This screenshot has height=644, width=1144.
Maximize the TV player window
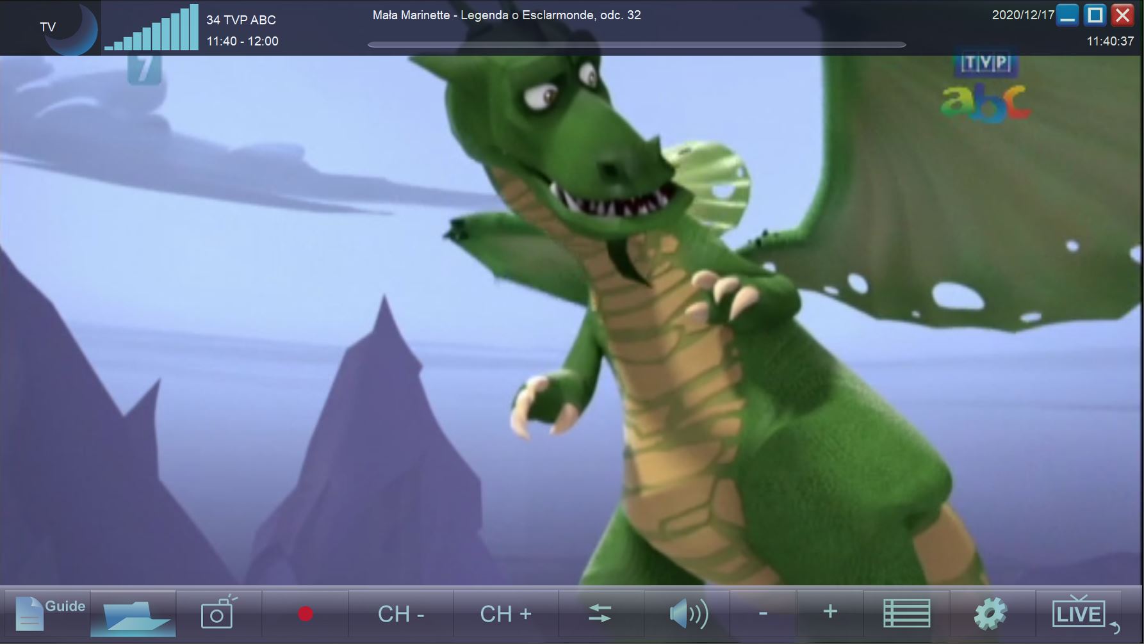coord(1095,15)
